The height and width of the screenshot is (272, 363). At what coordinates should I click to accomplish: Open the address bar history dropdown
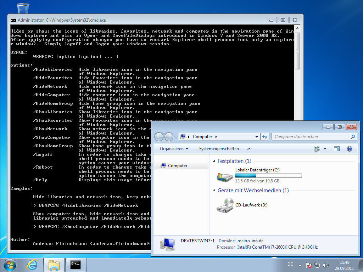(x=257, y=137)
